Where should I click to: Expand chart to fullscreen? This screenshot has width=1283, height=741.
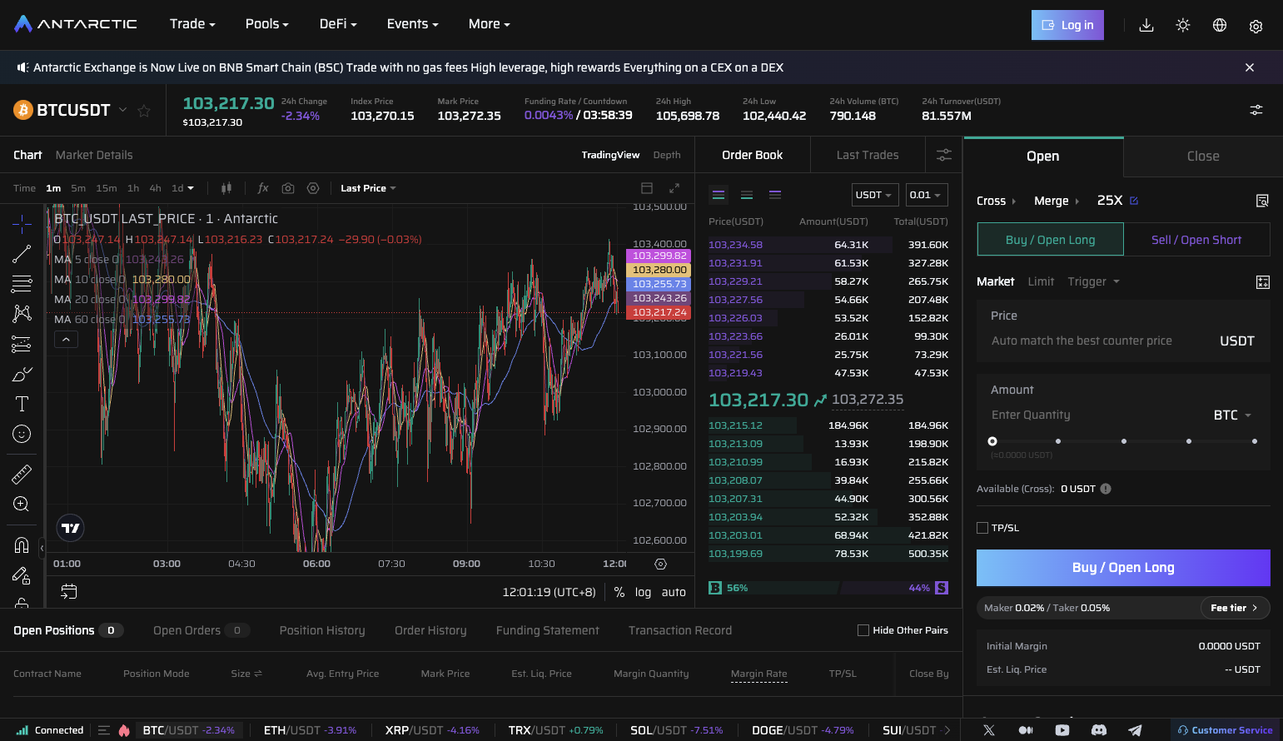coord(674,188)
